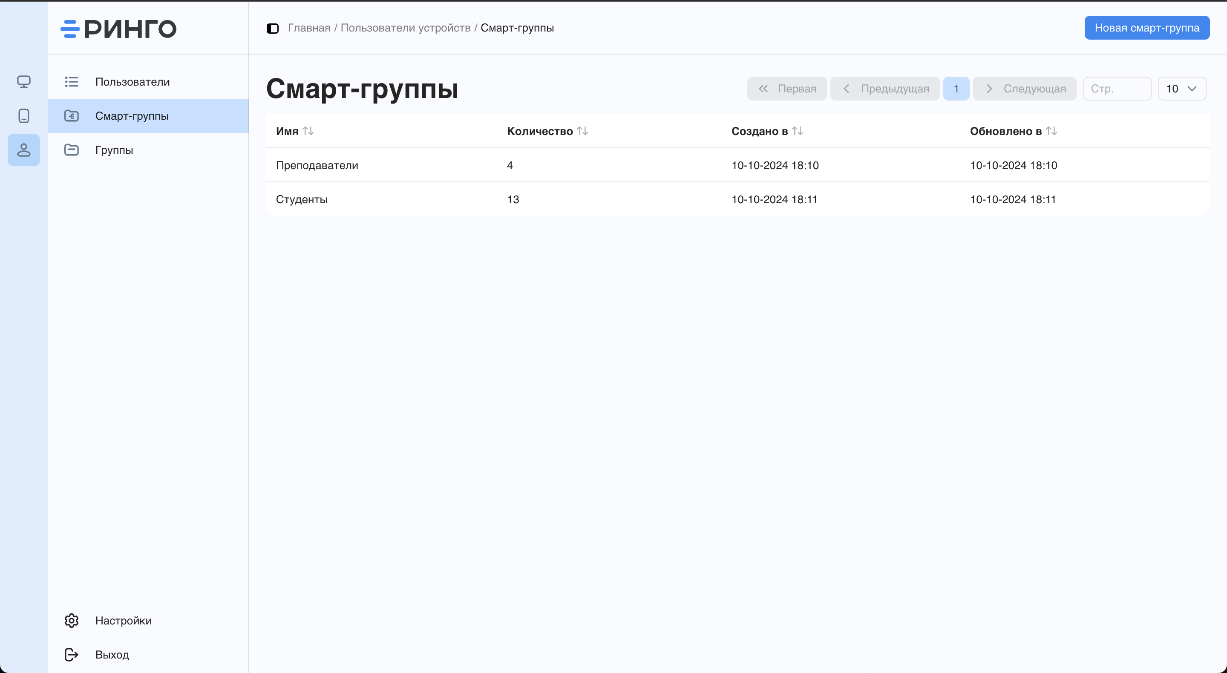This screenshot has width=1227, height=673.
Task: Click the list icon beside Пользователи
Action: (71, 81)
